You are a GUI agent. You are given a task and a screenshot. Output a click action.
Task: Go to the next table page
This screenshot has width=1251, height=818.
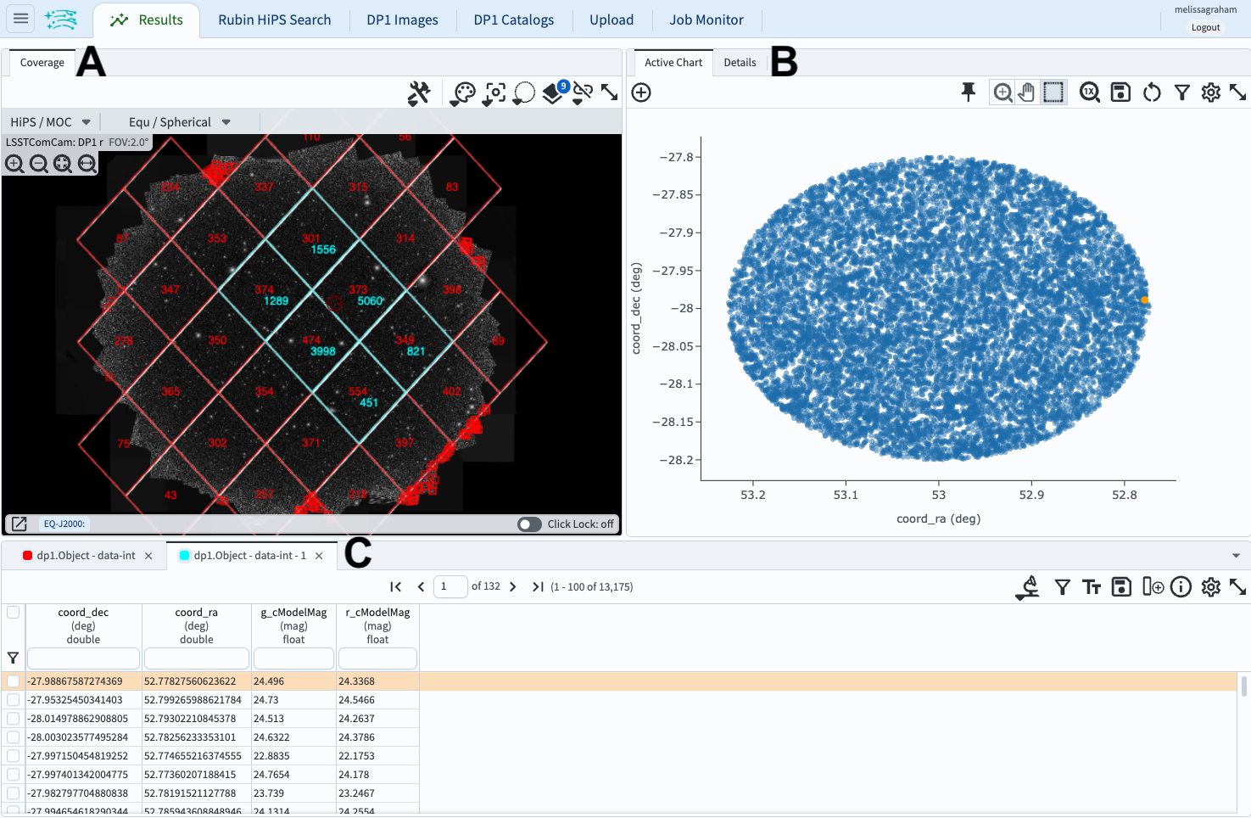click(x=513, y=587)
